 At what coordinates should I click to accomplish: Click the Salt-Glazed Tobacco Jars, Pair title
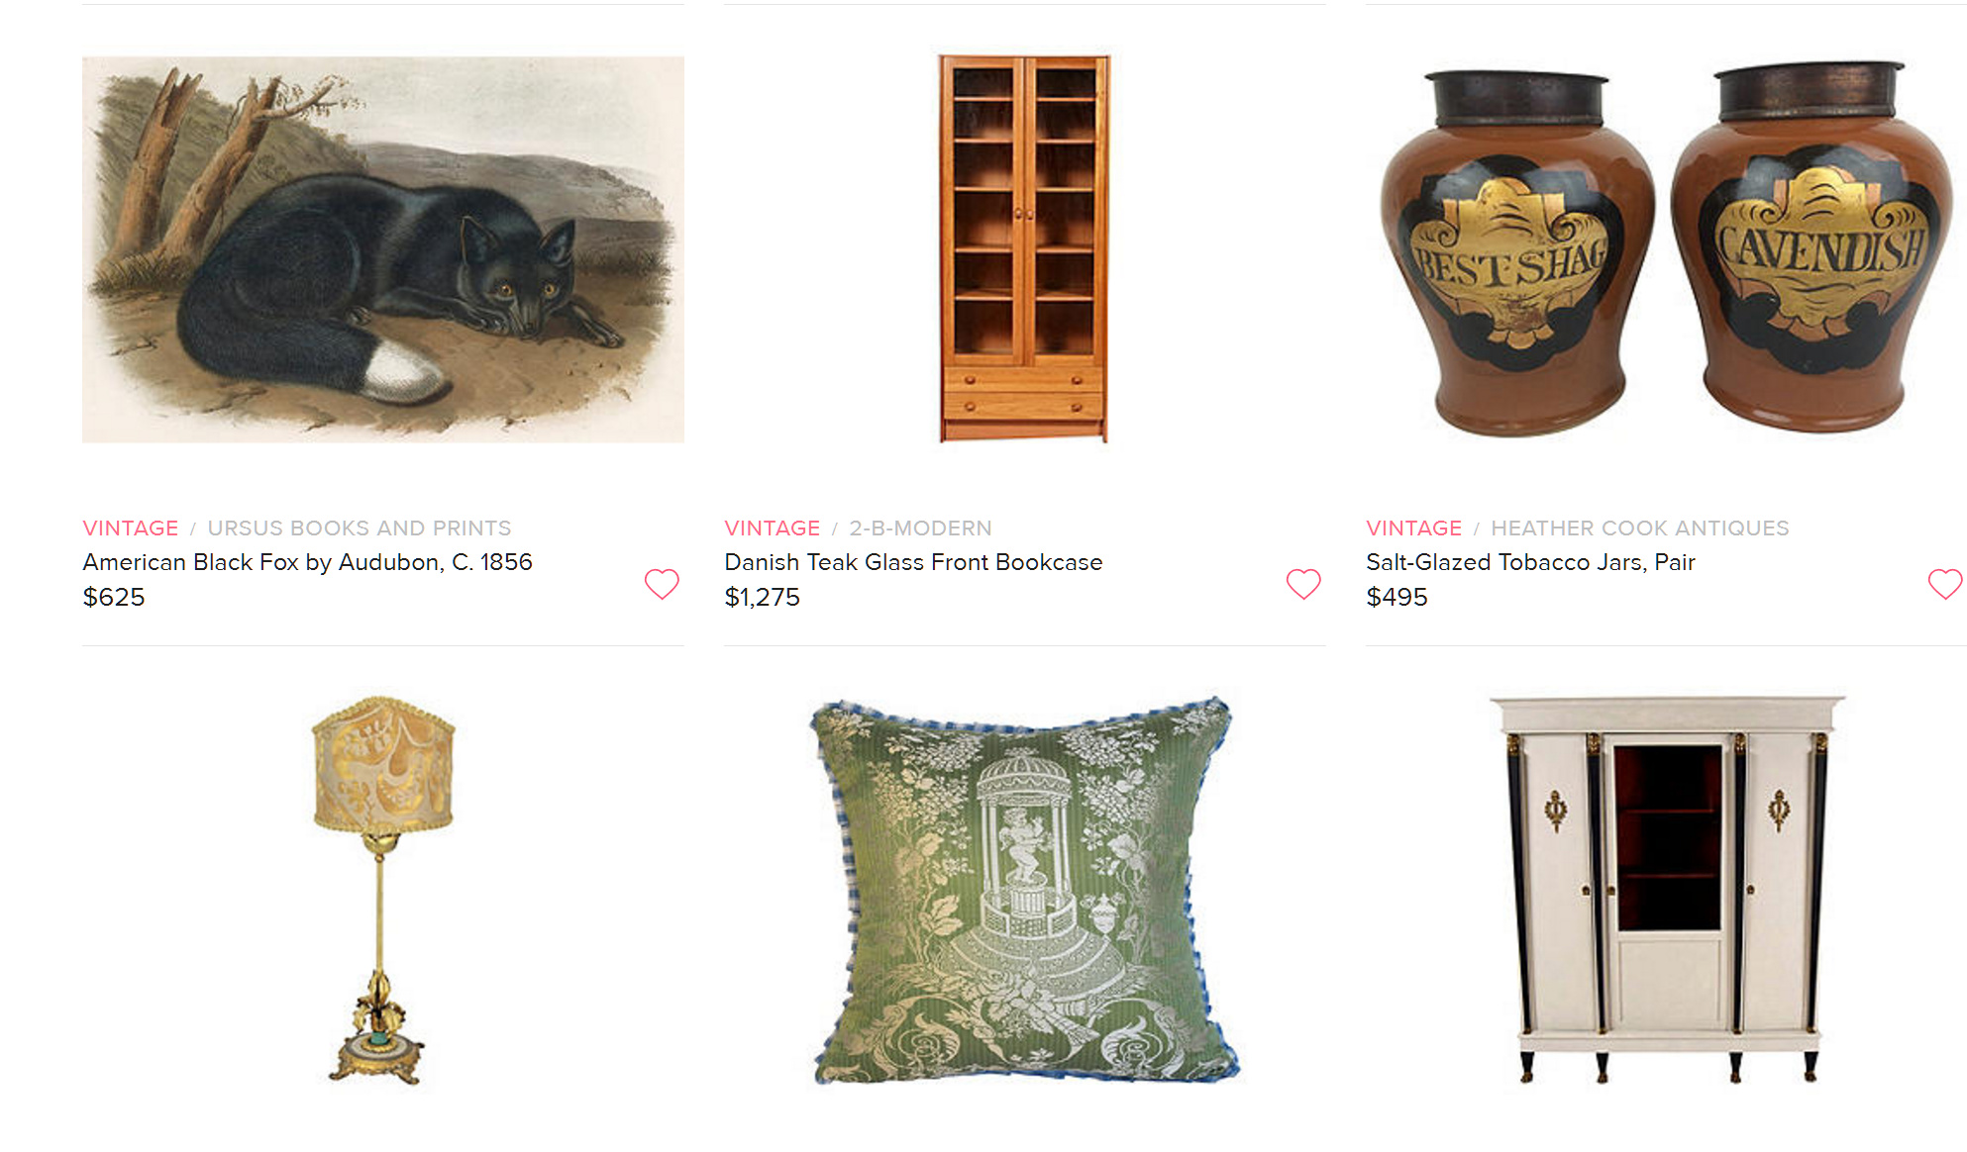click(1530, 562)
